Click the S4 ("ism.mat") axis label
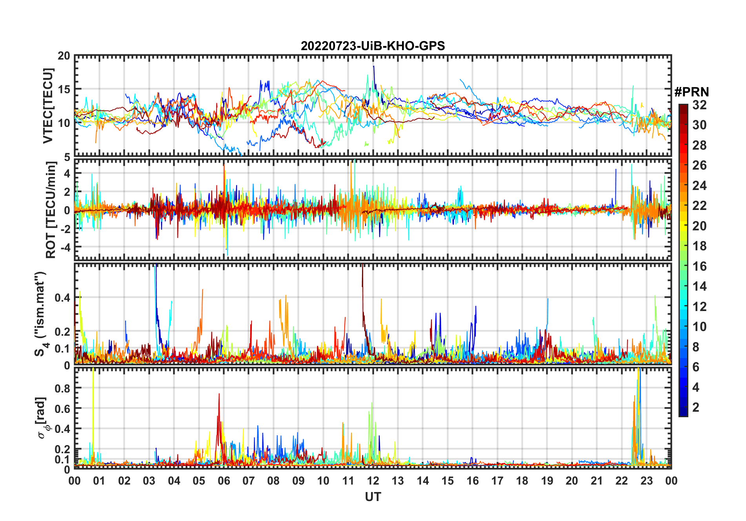This screenshot has height=521, width=746. point(40,313)
